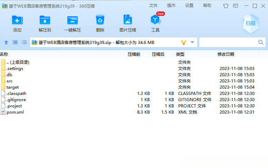The height and width of the screenshot is (168, 268).
Task: Click the 删除 (Delete) trash icon
Action: click(100, 20)
